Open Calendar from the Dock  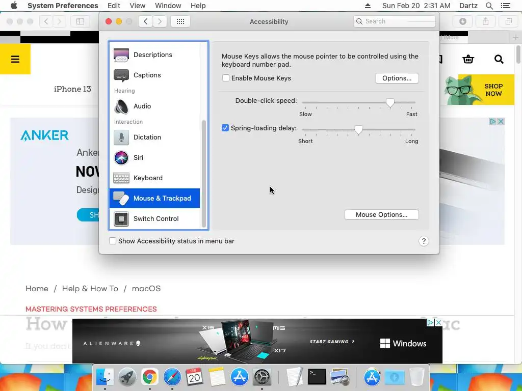coord(194,377)
